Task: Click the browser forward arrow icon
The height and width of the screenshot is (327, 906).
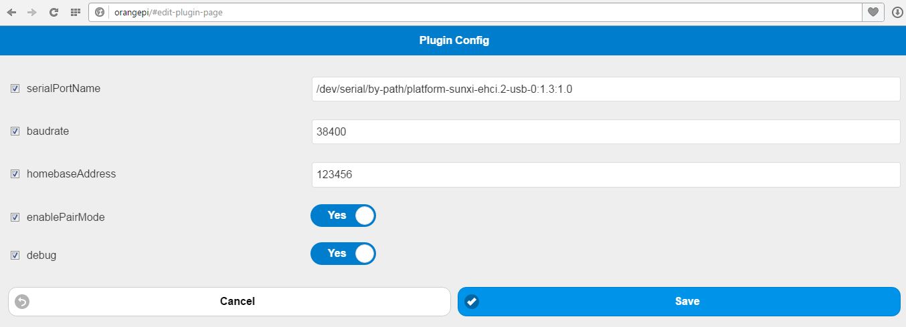Action: (x=31, y=12)
